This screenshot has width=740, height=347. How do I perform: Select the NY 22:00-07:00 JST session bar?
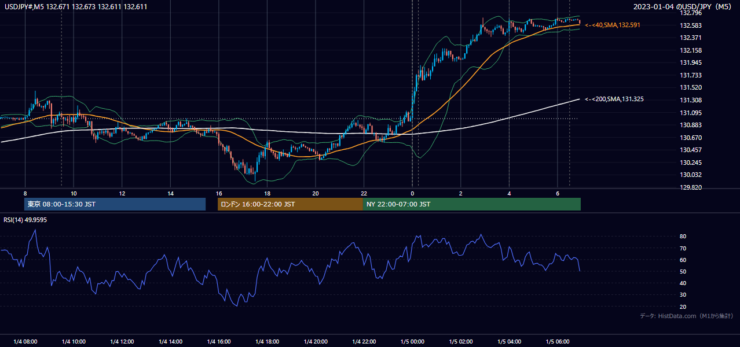(472, 204)
